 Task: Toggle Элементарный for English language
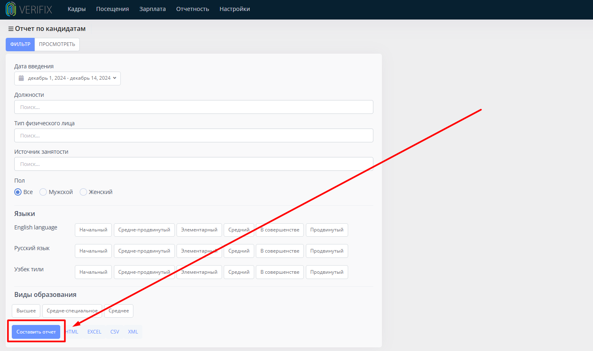click(x=199, y=230)
